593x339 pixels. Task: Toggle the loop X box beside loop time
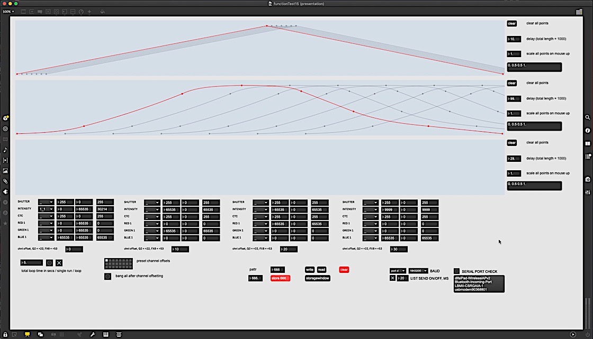(59, 263)
